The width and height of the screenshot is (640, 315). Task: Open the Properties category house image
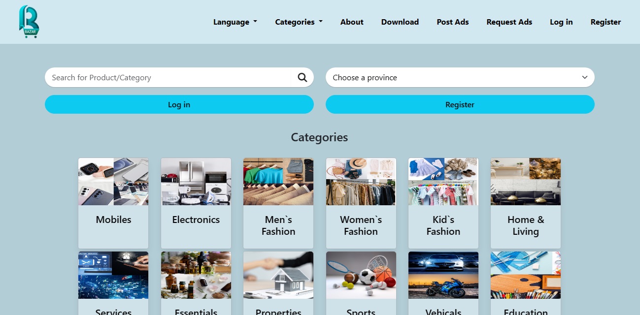point(278,275)
